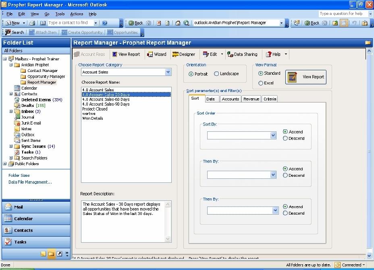Open the Edit dropdown arrow in report toolbar
374x270 pixels.
point(222,54)
